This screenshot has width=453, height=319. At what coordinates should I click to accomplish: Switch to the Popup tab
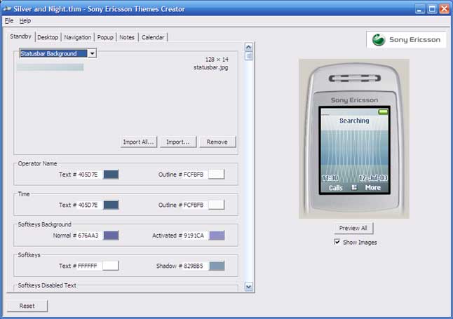(x=105, y=37)
